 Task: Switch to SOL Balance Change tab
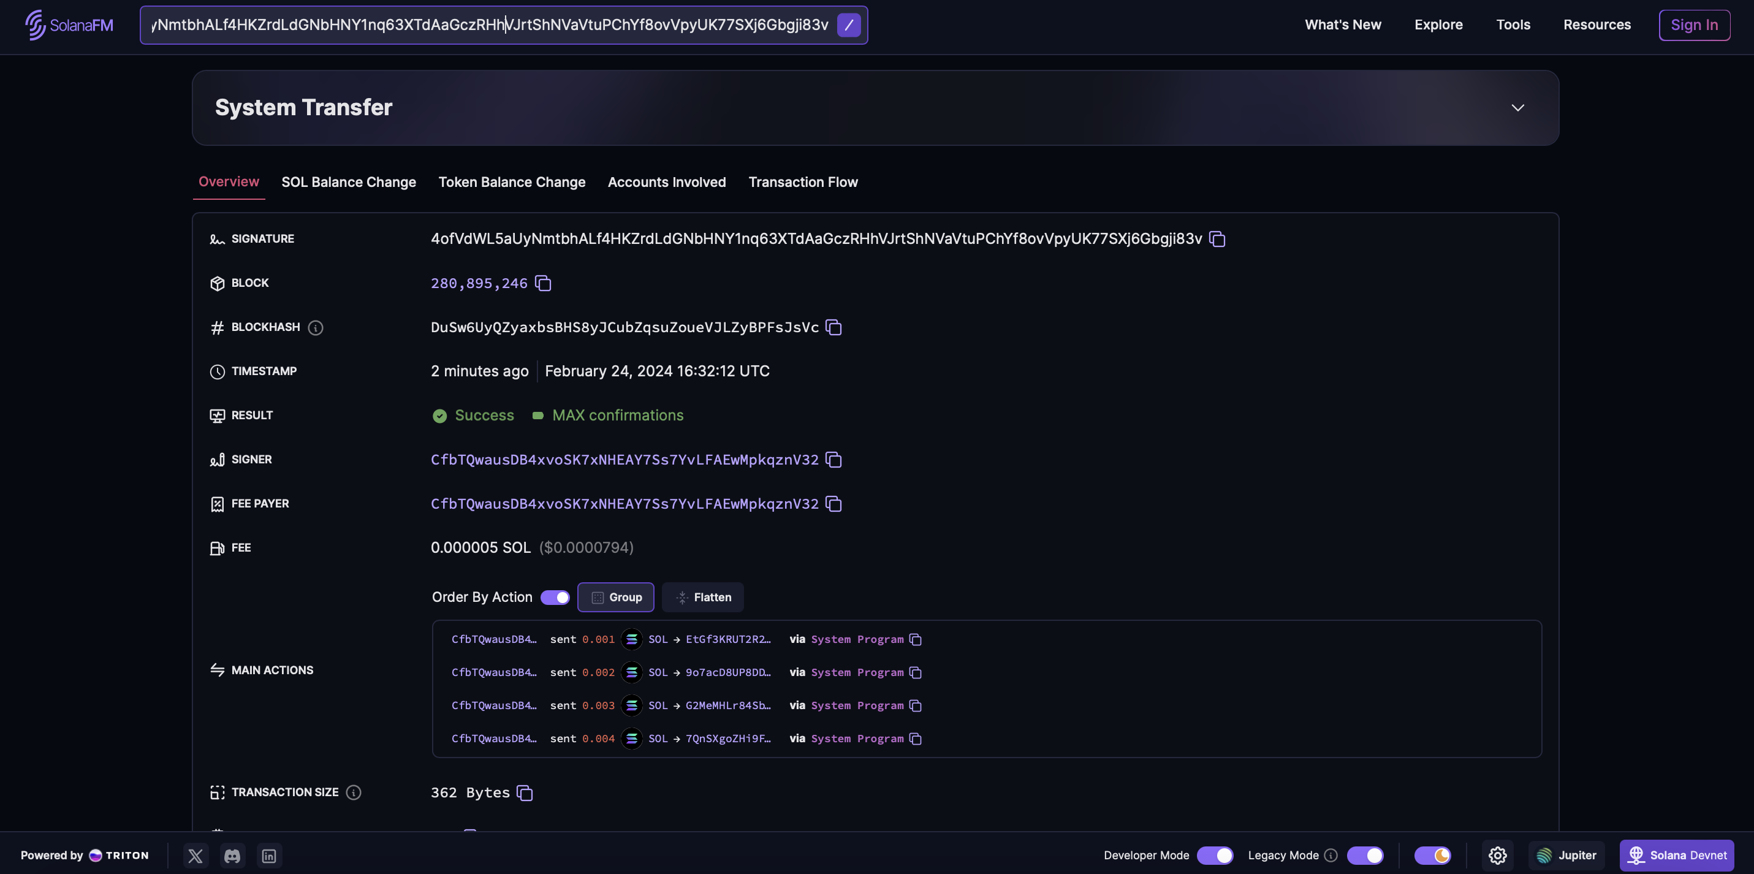(x=349, y=181)
